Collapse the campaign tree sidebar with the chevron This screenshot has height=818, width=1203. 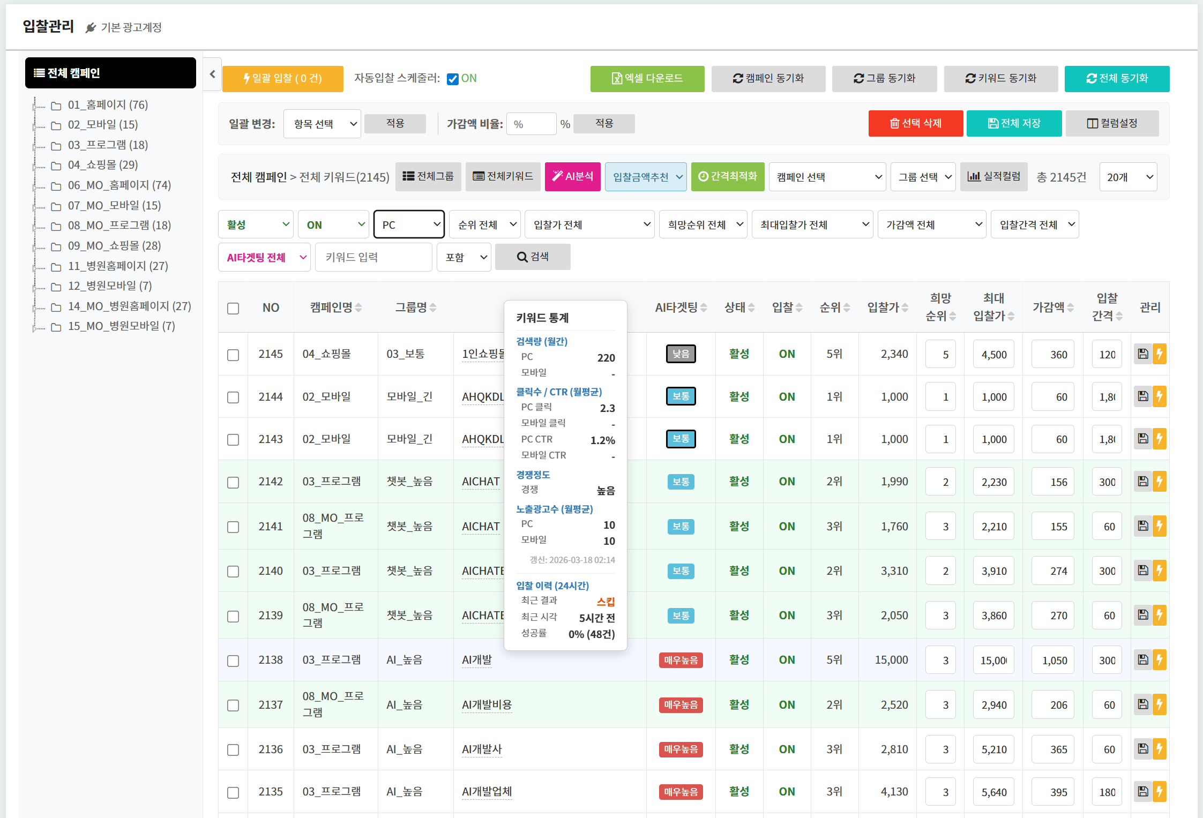[x=212, y=74]
